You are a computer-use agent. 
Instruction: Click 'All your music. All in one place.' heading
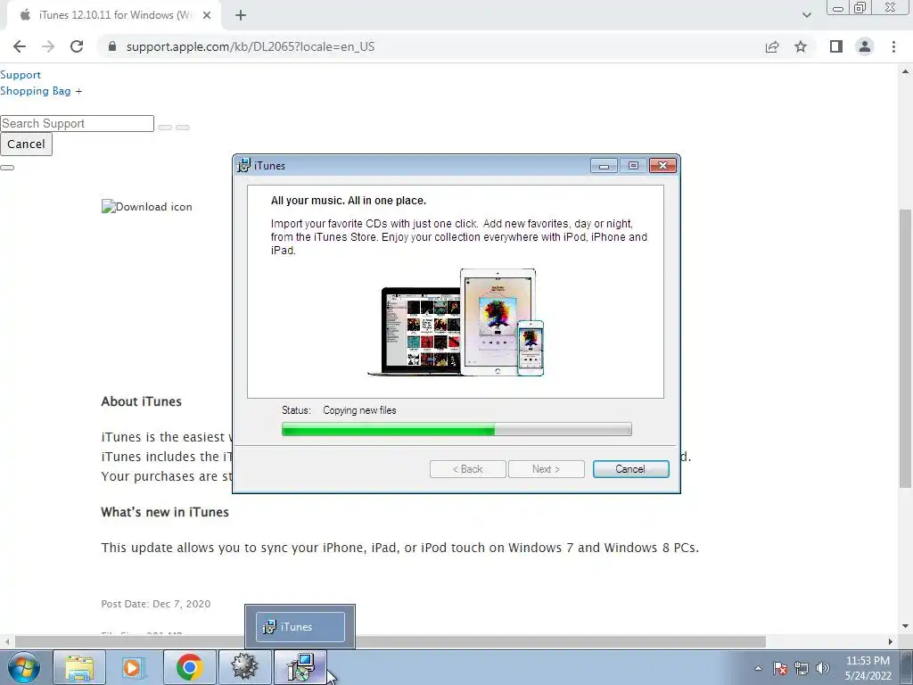pos(349,201)
